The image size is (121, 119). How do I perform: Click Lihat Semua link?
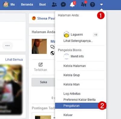[x=14, y=59]
